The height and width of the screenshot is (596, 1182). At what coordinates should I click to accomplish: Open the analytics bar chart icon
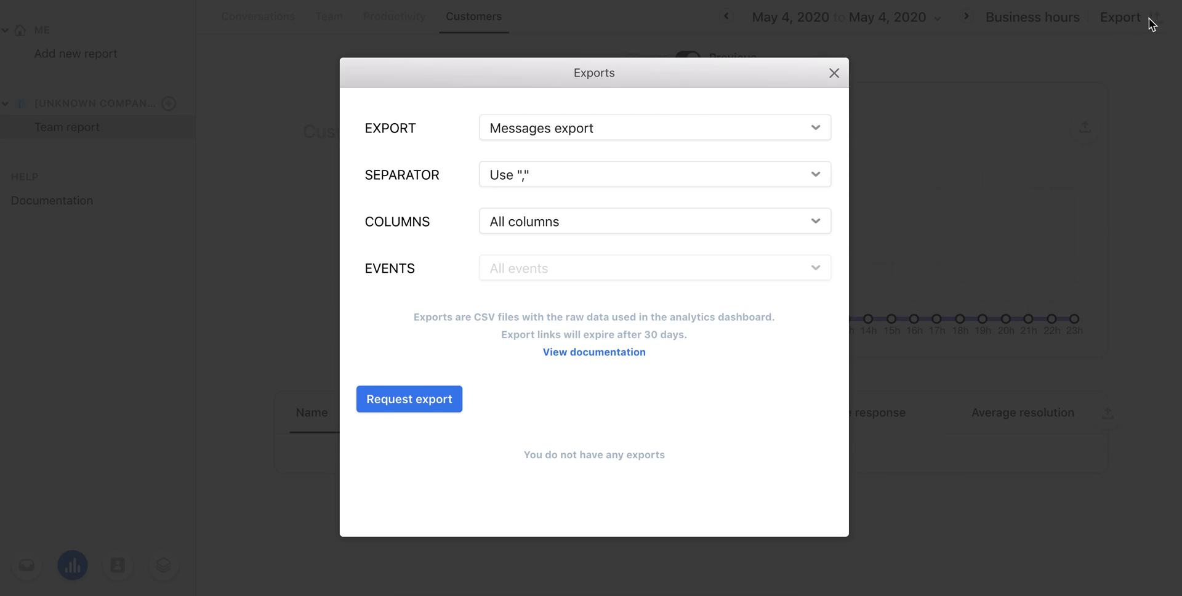(x=73, y=565)
